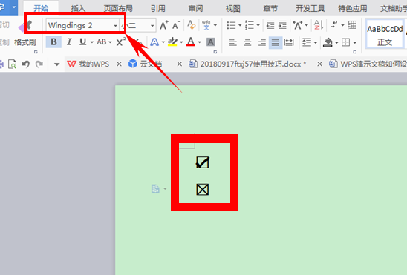Toggle justified alignment

pyautogui.click(x=275, y=42)
